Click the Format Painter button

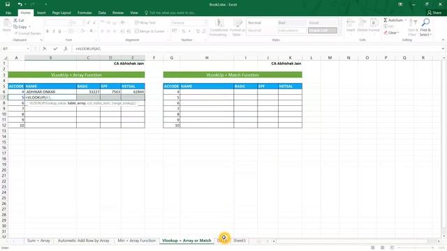click(x=27, y=33)
